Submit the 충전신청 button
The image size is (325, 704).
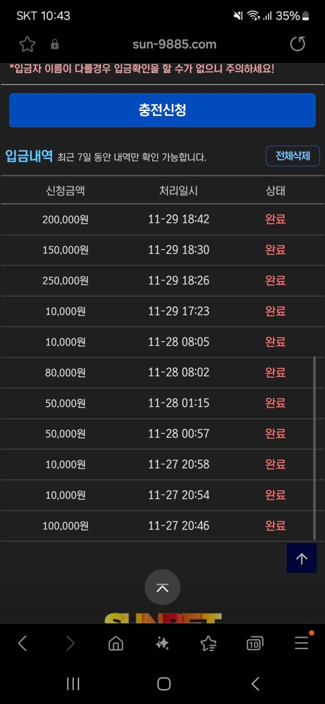click(x=162, y=110)
